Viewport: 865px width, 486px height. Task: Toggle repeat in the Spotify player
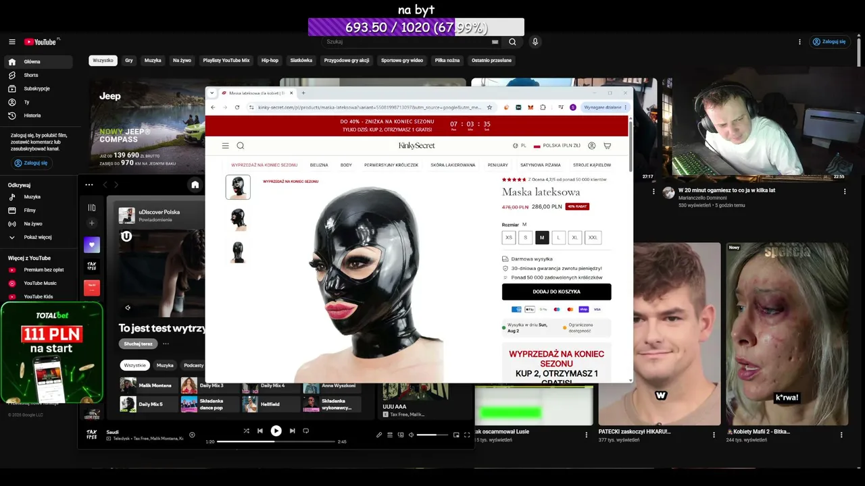click(x=305, y=431)
